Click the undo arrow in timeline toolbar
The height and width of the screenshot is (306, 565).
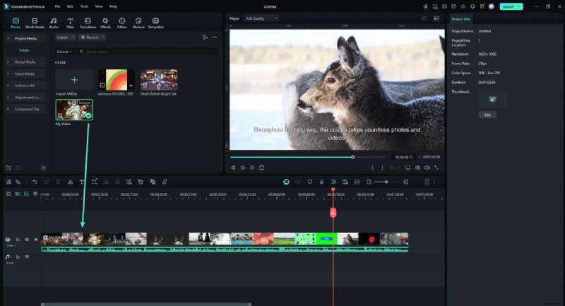click(35, 182)
